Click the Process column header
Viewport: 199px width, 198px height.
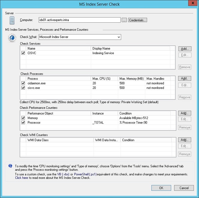59,79
